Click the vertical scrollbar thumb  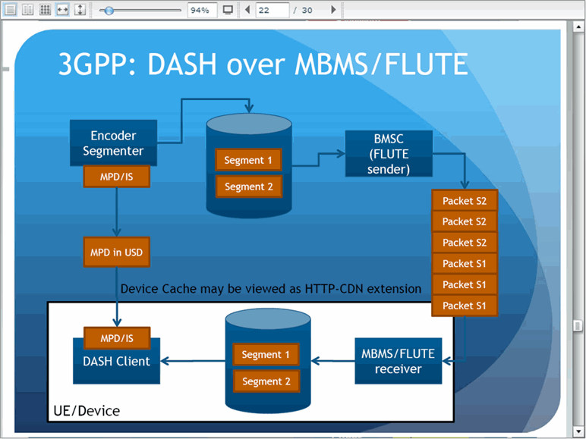tap(578, 325)
